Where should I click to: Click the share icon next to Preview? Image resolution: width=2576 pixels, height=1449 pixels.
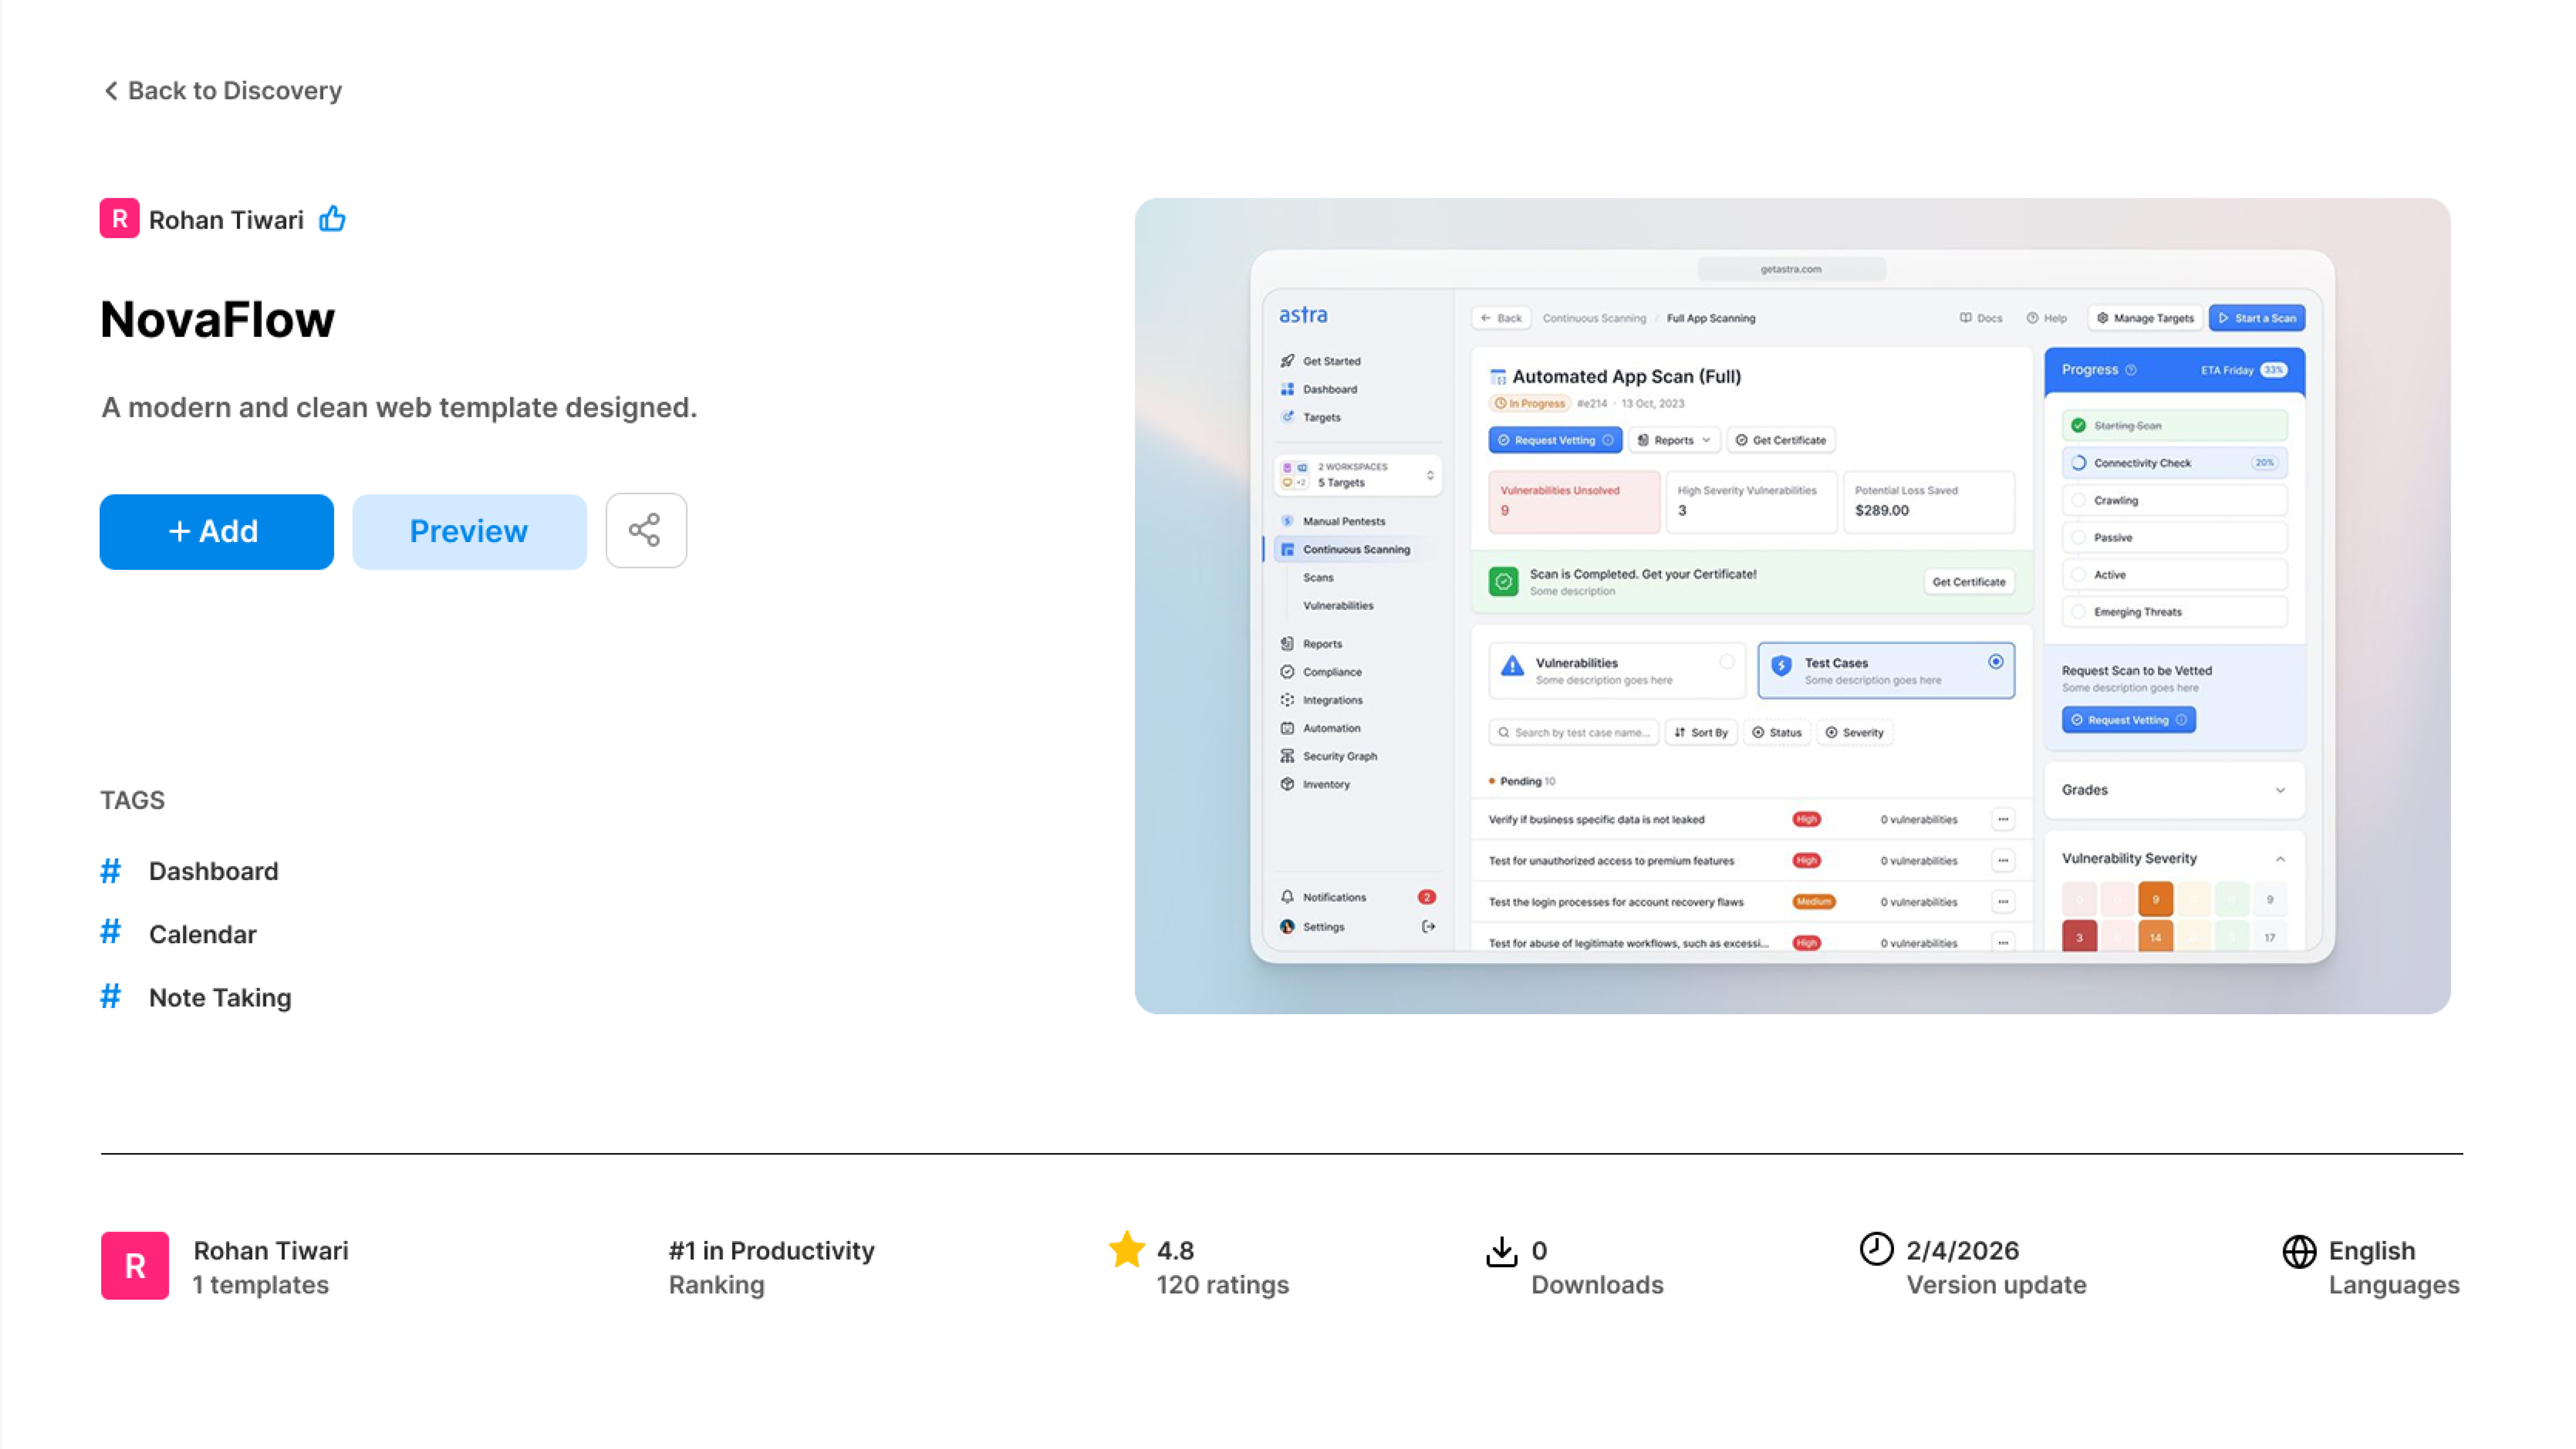[646, 531]
